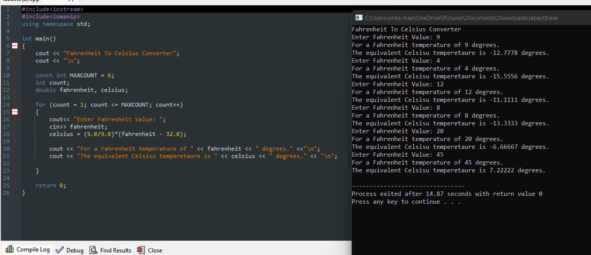Screen dimensions: 591x255
Task: Click the 'cin>> fahrenheit;' line
Action: click(x=78, y=127)
